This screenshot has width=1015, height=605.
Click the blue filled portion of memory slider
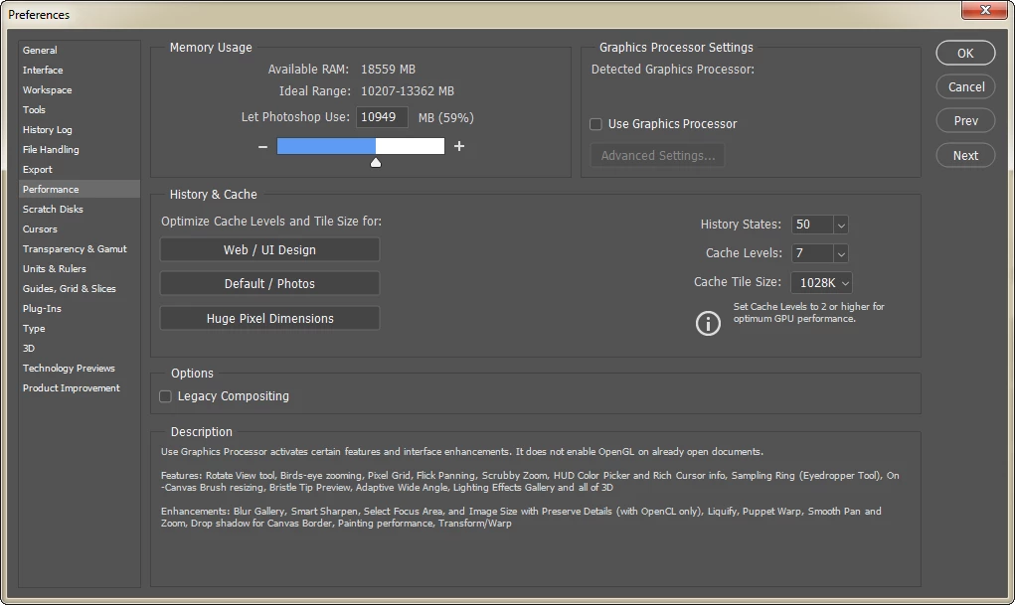click(326, 146)
